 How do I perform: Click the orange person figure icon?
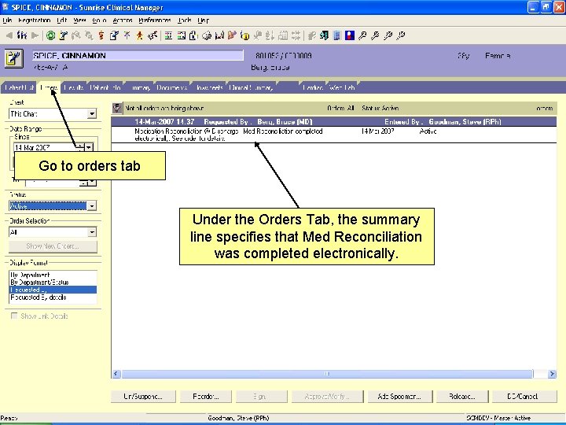(101, 35)
